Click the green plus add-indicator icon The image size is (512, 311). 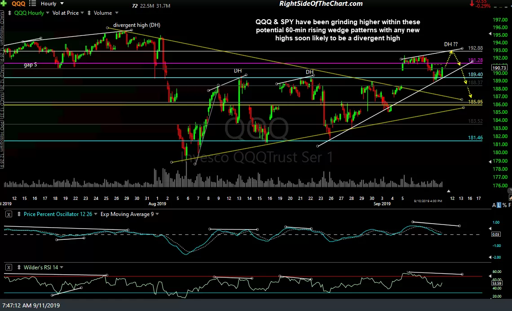point(3,3)
